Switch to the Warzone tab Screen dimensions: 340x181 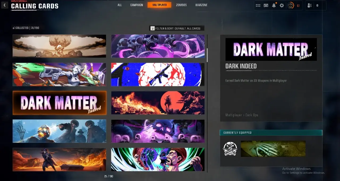coord(201,5)
